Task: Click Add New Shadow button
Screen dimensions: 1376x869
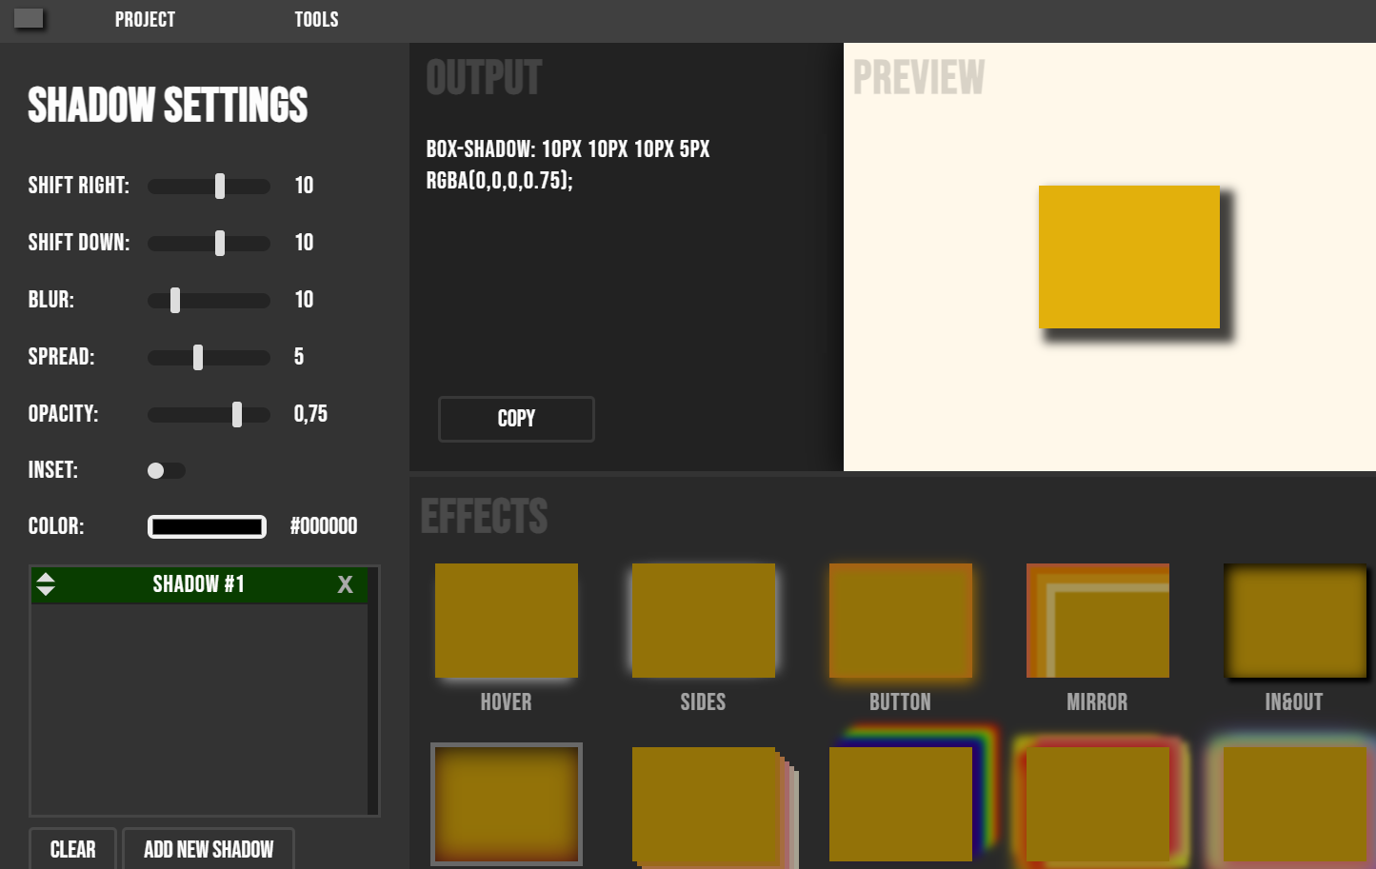Action: (x=209, y=849)
